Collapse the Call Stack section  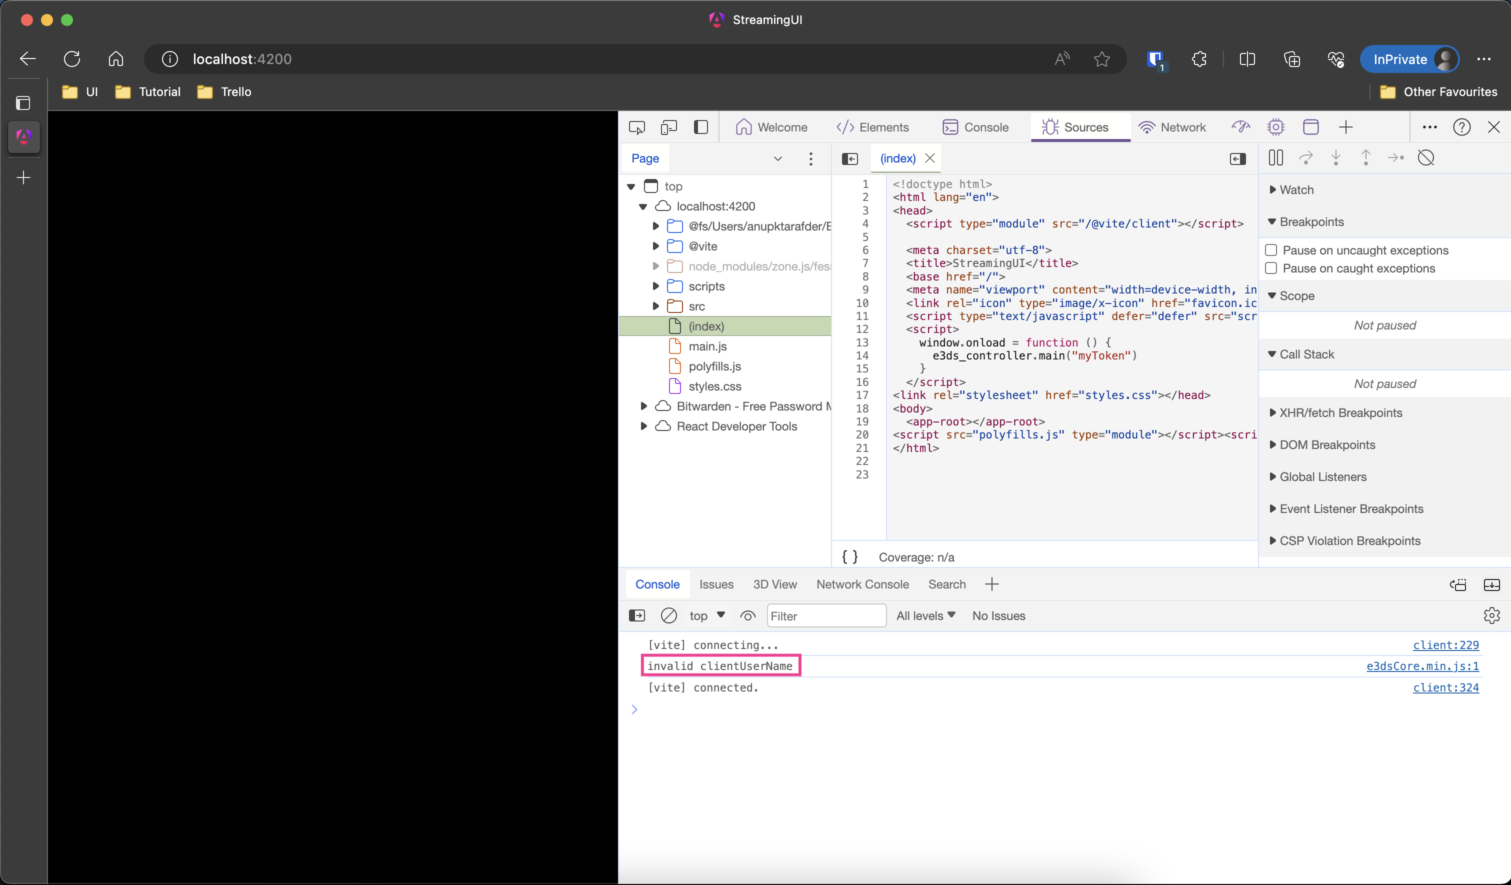(x=1301, y=354)
